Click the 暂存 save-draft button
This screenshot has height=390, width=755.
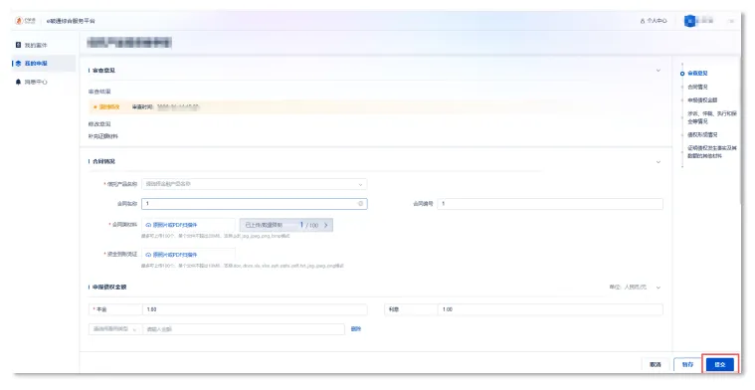coord(687,365)
